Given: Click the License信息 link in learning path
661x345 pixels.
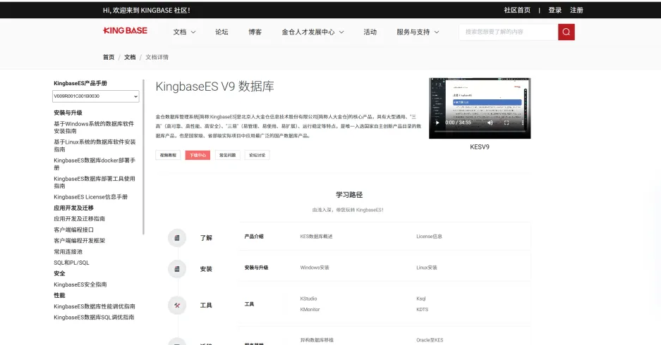Looking at the screenshot, I should (x=429, y=237).
